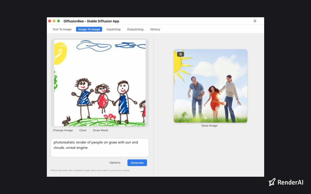
Task: Open the menu icon on the generated image
Action: tap(181, 54)
